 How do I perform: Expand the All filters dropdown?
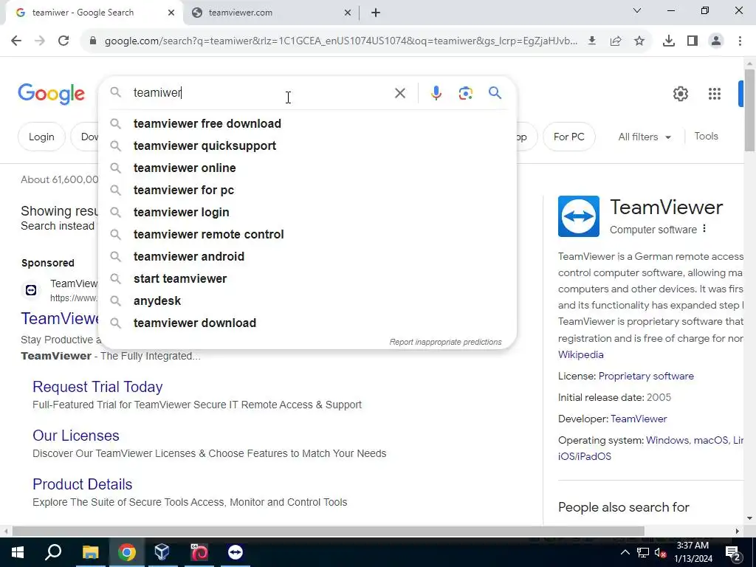[x=645, y=137]
